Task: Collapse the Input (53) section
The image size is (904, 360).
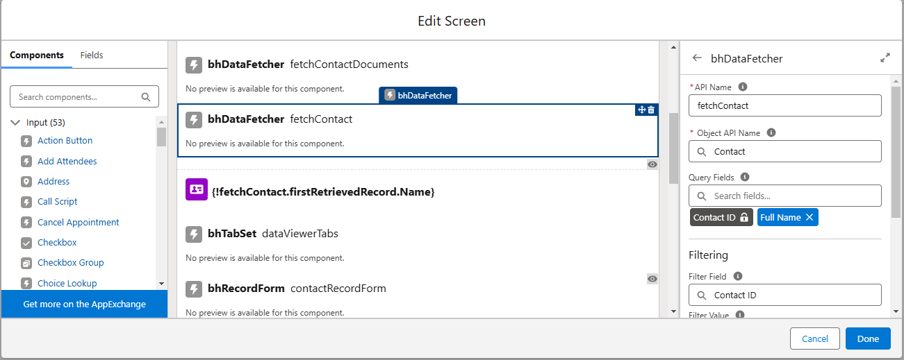Action: tap(16, 122)
